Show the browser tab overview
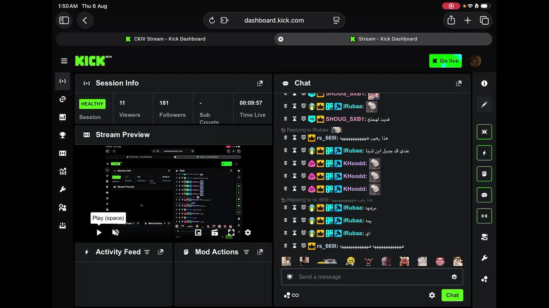549x308 pixels. tap(484, 21)
